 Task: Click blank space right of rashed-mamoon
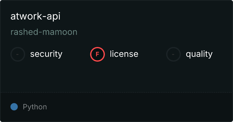click(x=138, y=32)
